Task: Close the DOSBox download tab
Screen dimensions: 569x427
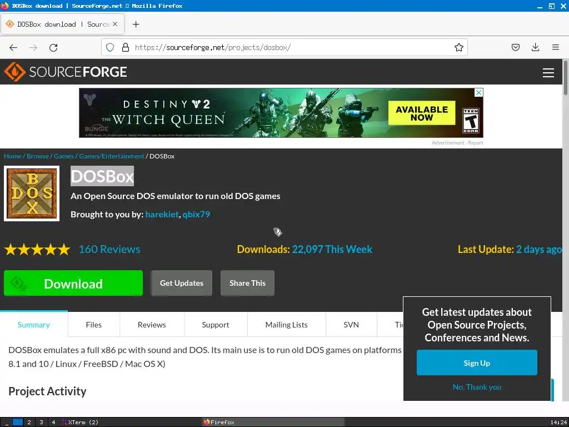Action: [115, 24]
